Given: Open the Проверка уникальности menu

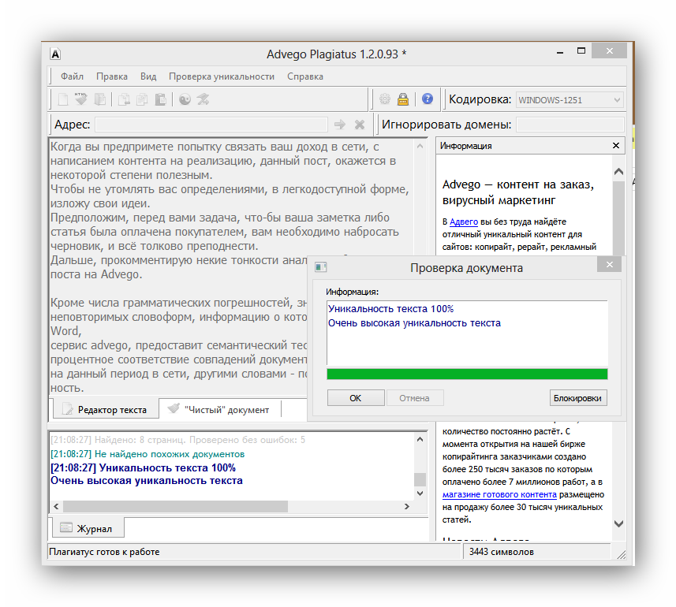Looking at the screenshot, I should 222,76.
